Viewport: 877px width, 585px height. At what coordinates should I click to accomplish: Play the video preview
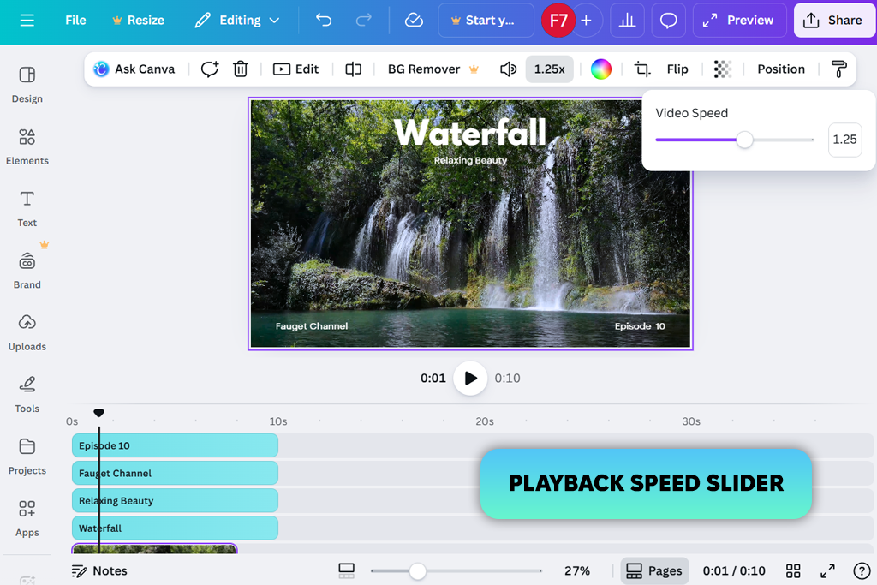tap(470, 378)
